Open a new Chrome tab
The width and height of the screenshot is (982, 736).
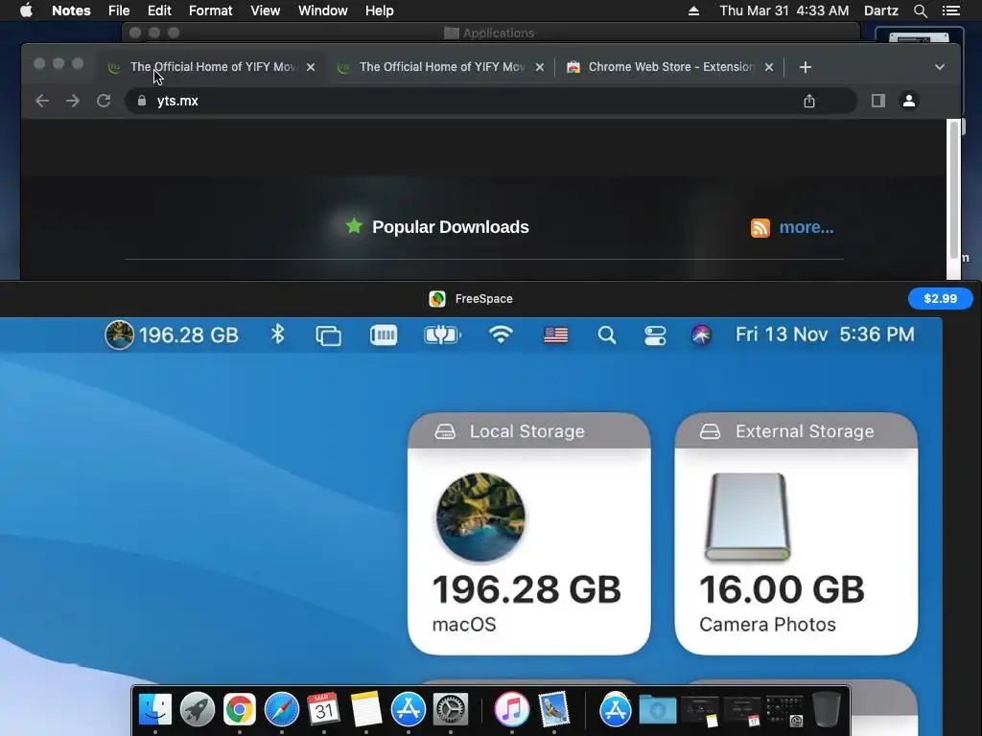(806, 67)
